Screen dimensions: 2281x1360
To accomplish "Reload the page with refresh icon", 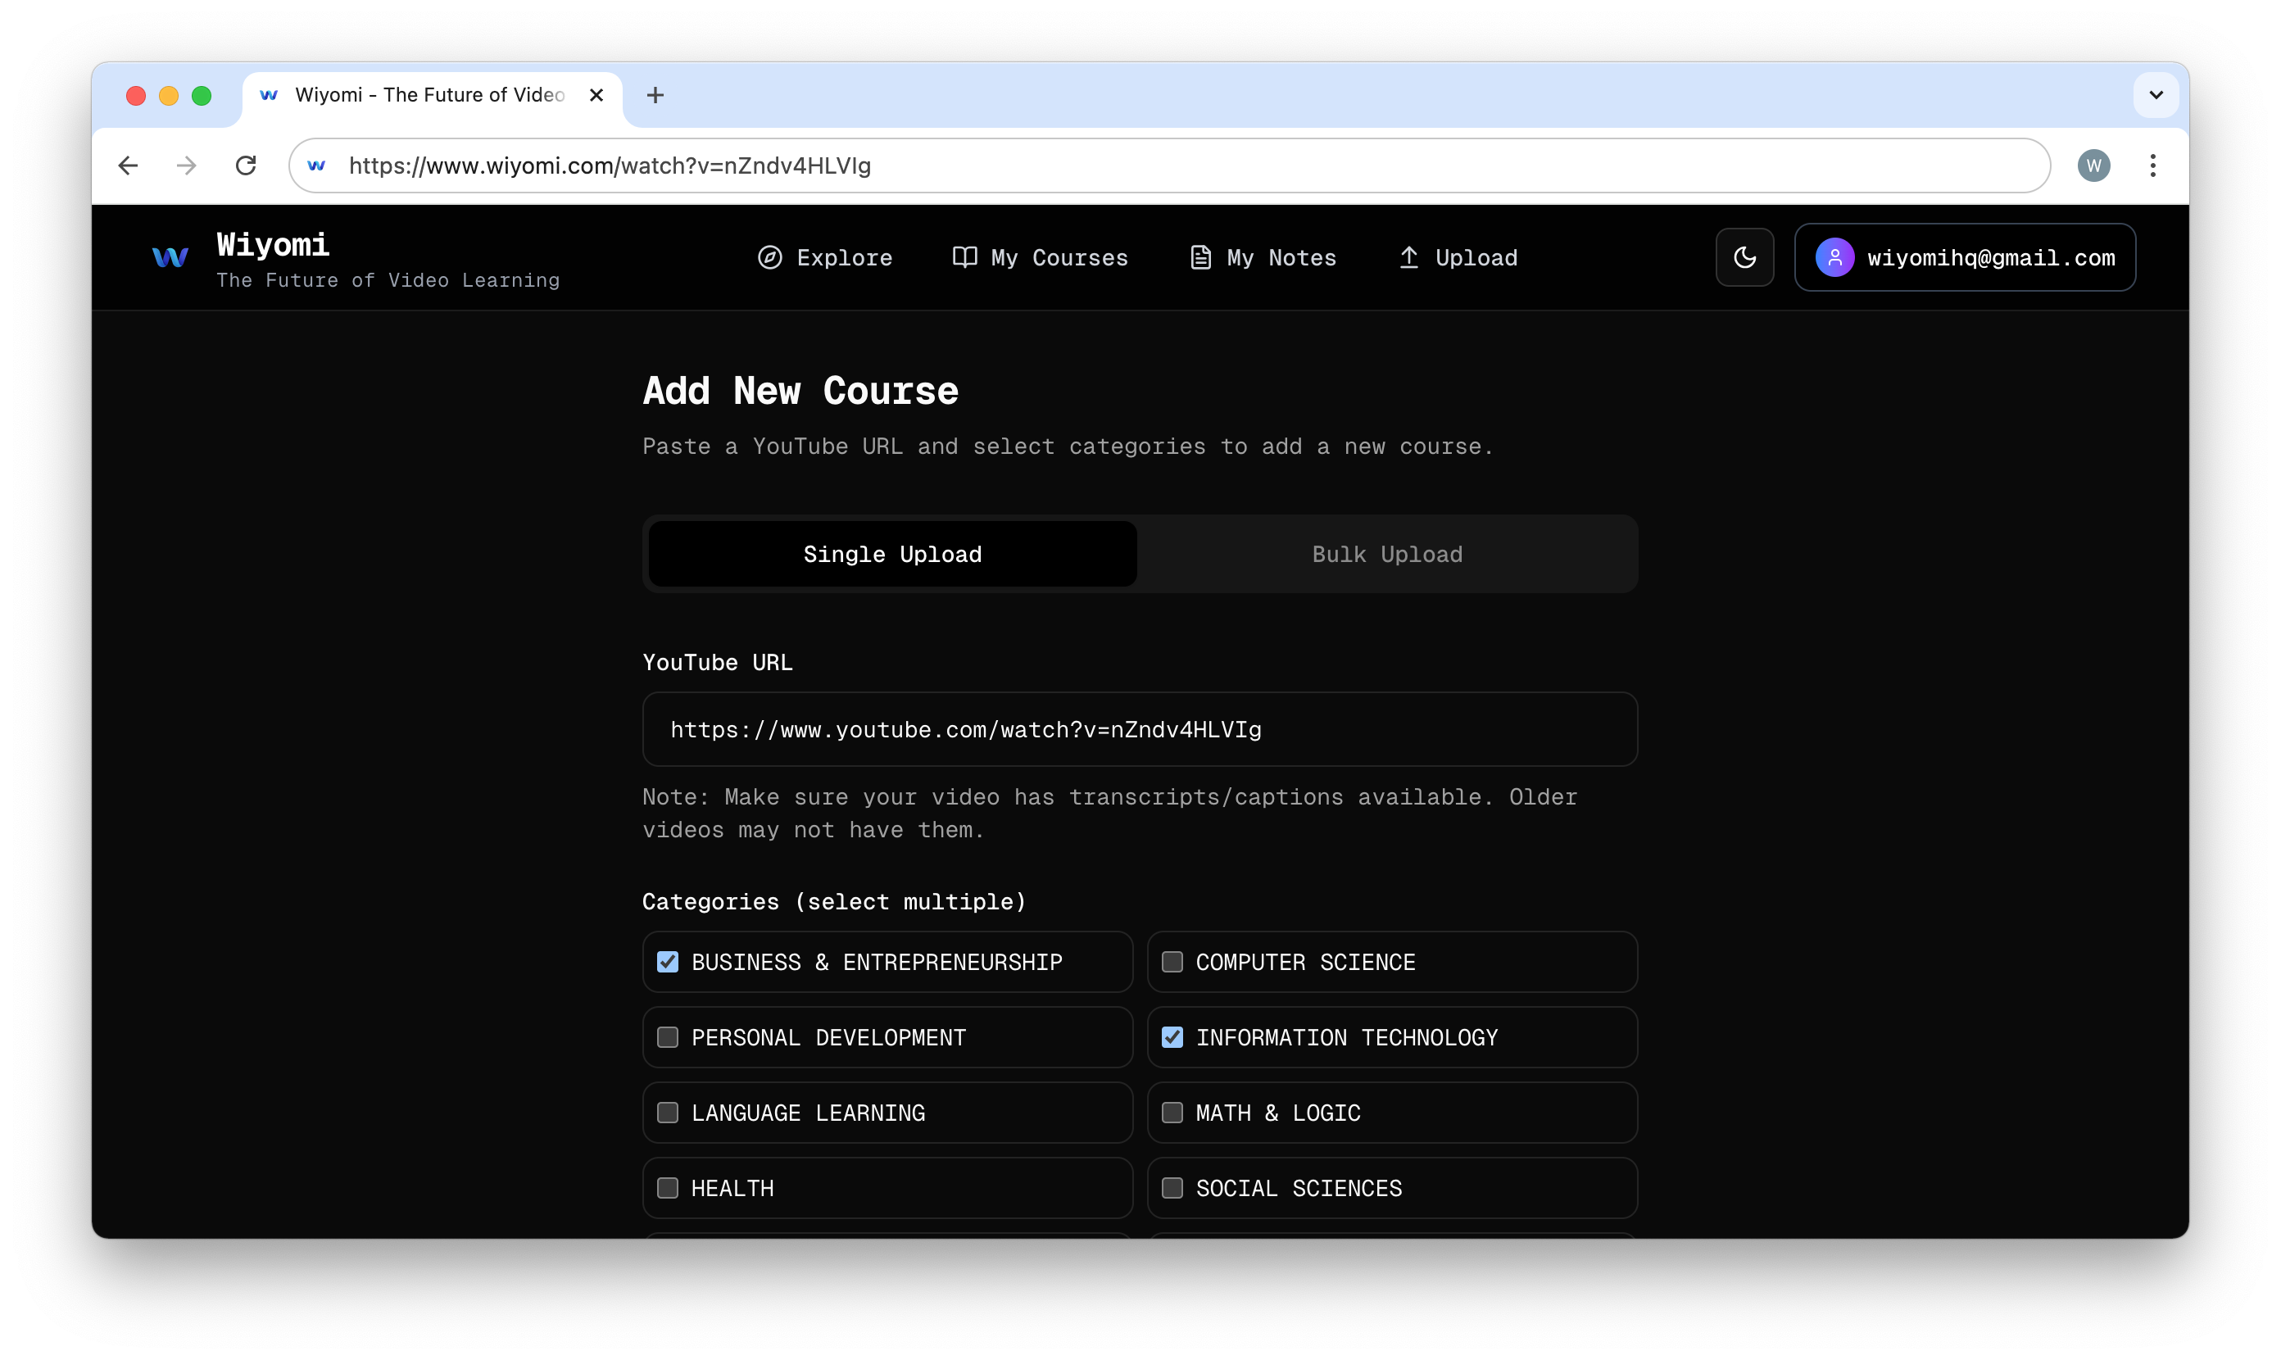I will (246, 165).
